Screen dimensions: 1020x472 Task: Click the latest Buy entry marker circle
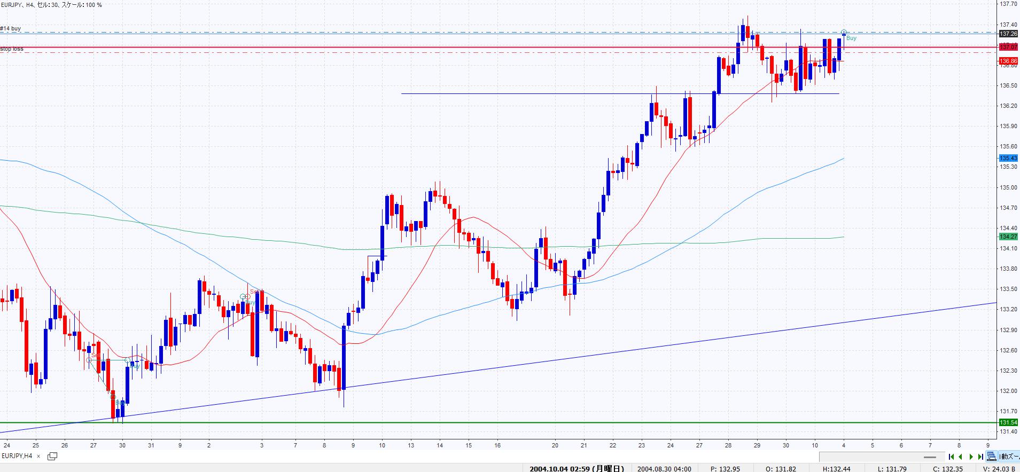click(844, 33)
